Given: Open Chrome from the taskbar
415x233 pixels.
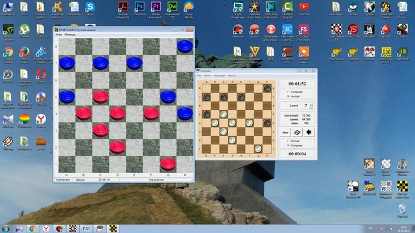Looking at the screenshot, I should tap(32, 228).
